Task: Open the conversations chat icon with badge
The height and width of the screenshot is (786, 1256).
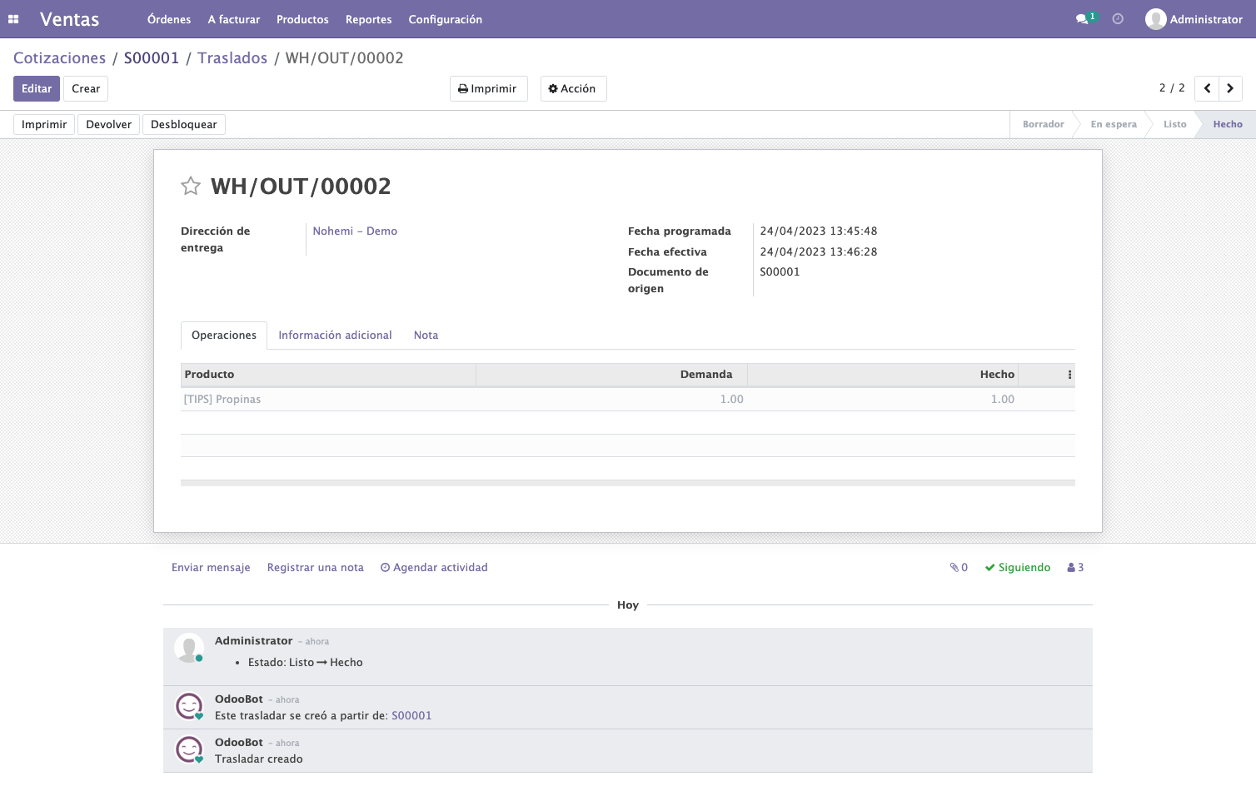Action: pos(1086,18)
